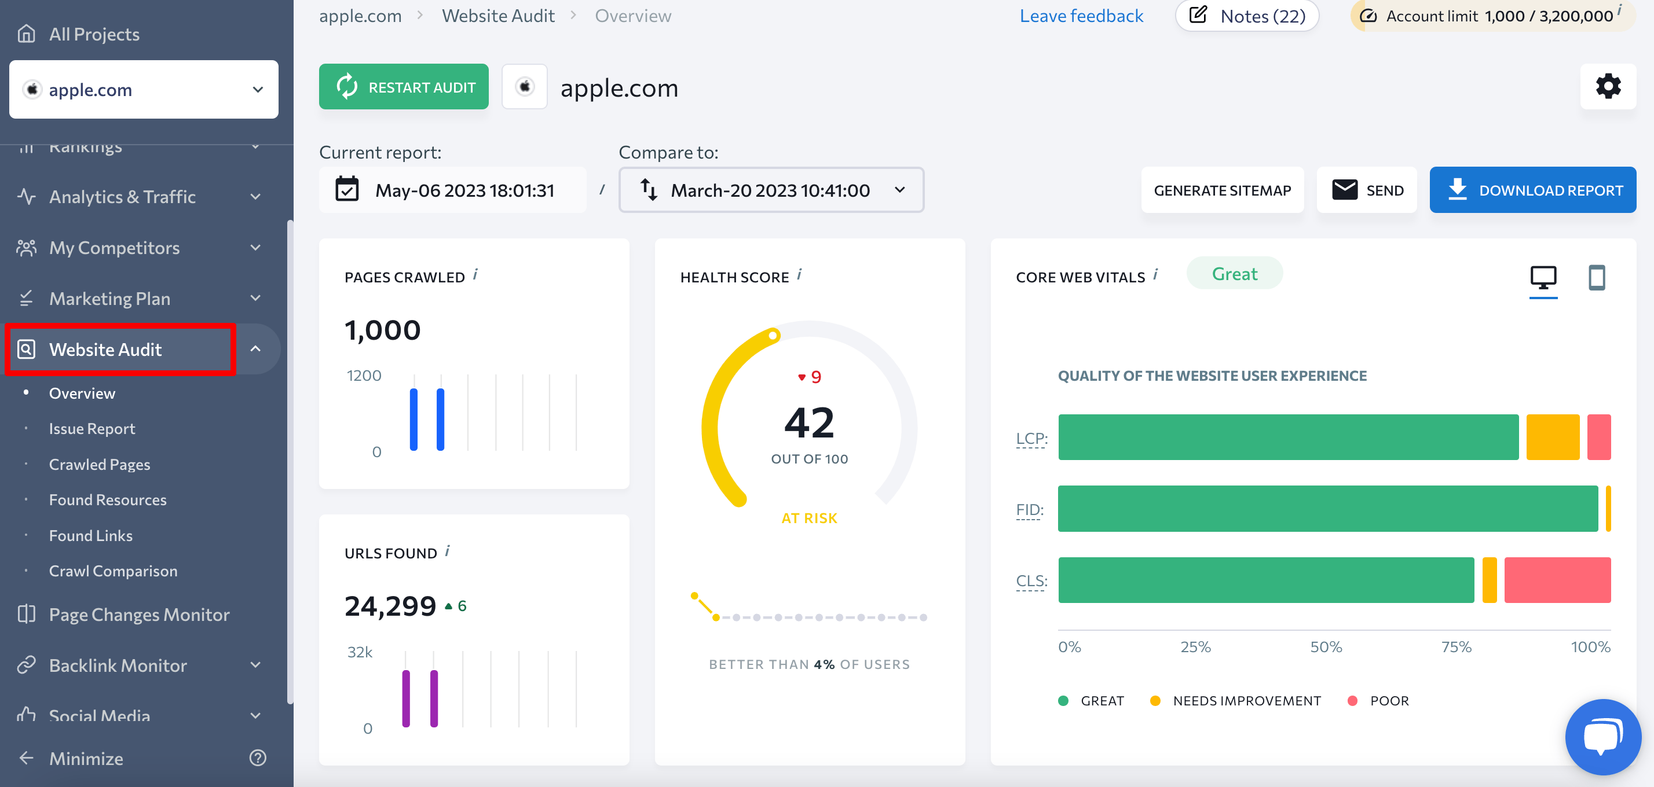Open the apple.com project dropdown

tap(144, 89)
